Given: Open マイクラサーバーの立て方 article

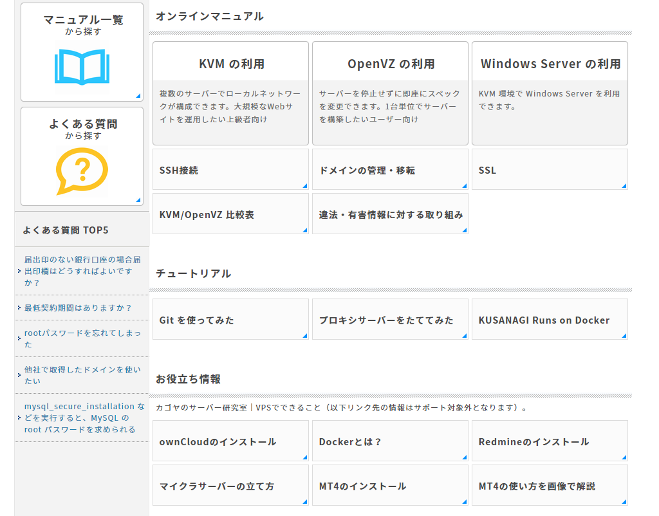Looking at the screenshot, I should (230, 486).
